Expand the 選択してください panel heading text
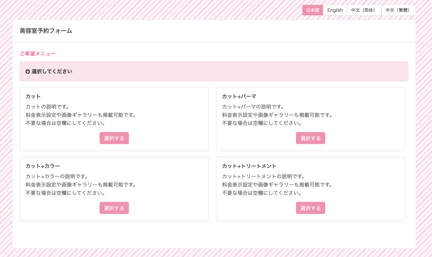432x257 pixels. pyautogui.click(x=52, y=72)
